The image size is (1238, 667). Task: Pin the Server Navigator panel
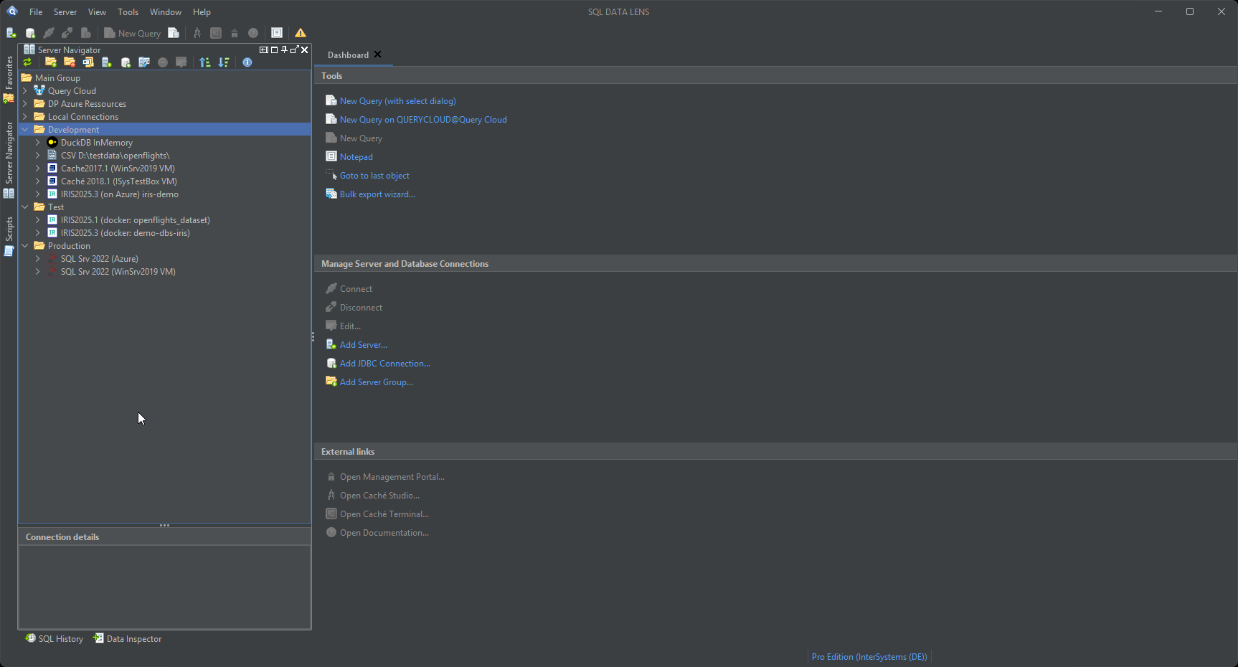click(x=285, y=49)
